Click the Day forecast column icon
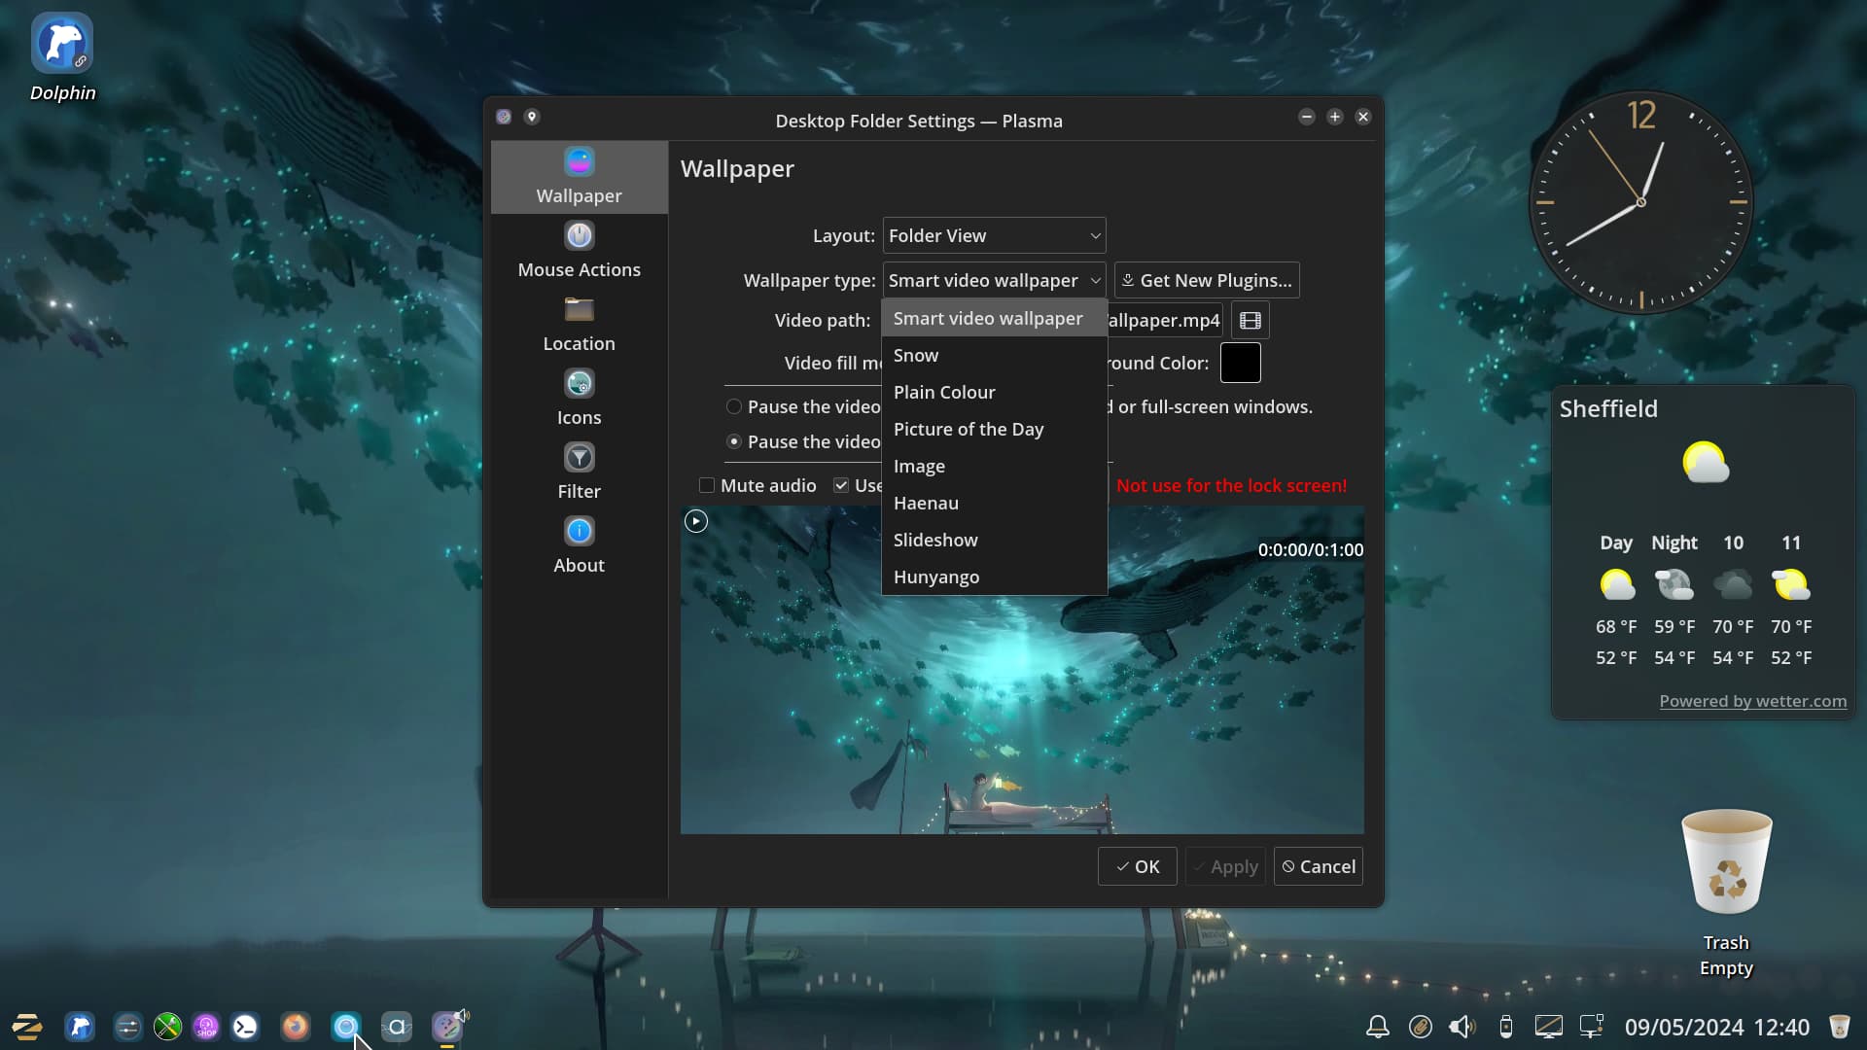The image size is (1867, 1050). pyautogui.click(x=1616, y=584)
